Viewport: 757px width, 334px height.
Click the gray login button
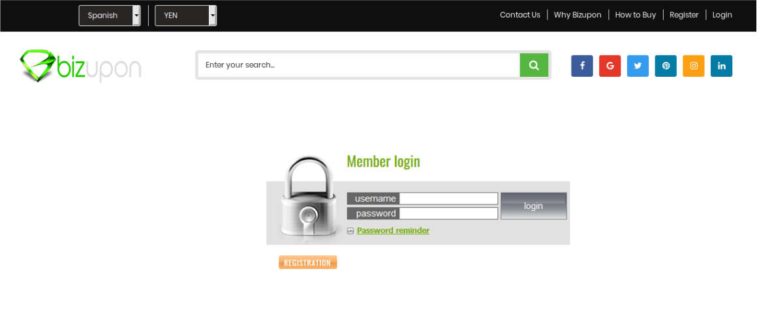pyautogui.click(x=533, y=206)
